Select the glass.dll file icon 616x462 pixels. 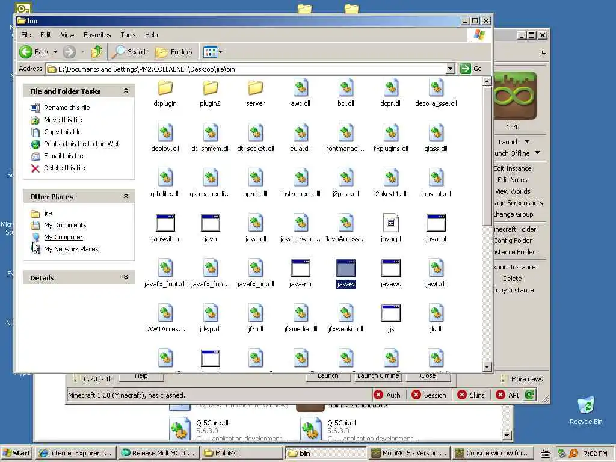point(436,132)
